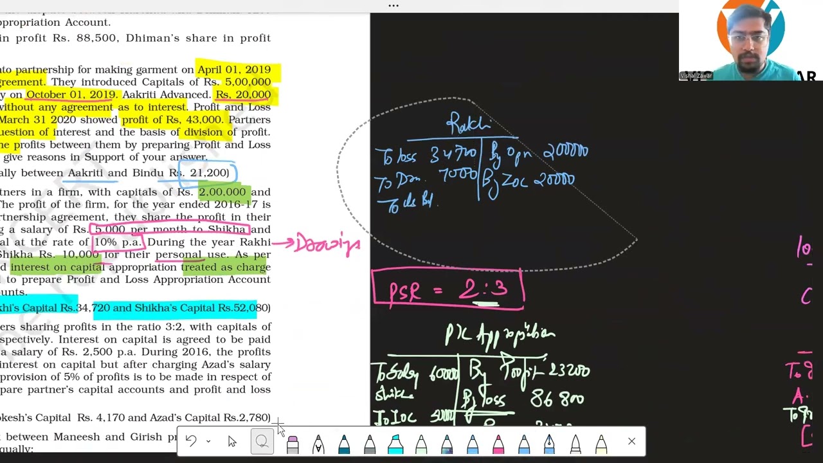Click green highlighted '2,00,000' value
Screen dimensions: 823x463
[222, 192]
